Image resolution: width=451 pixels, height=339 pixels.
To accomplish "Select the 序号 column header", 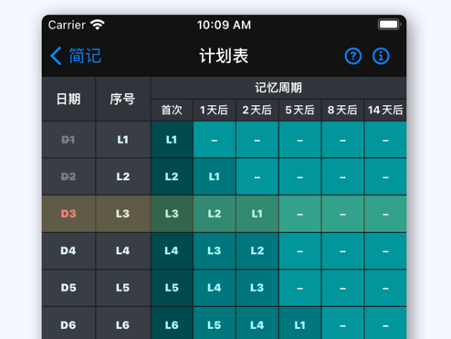I will coord(123,99).
